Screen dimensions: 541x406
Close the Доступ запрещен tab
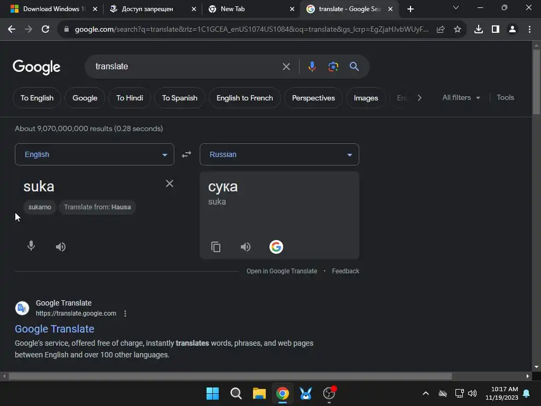coord(194,10)
